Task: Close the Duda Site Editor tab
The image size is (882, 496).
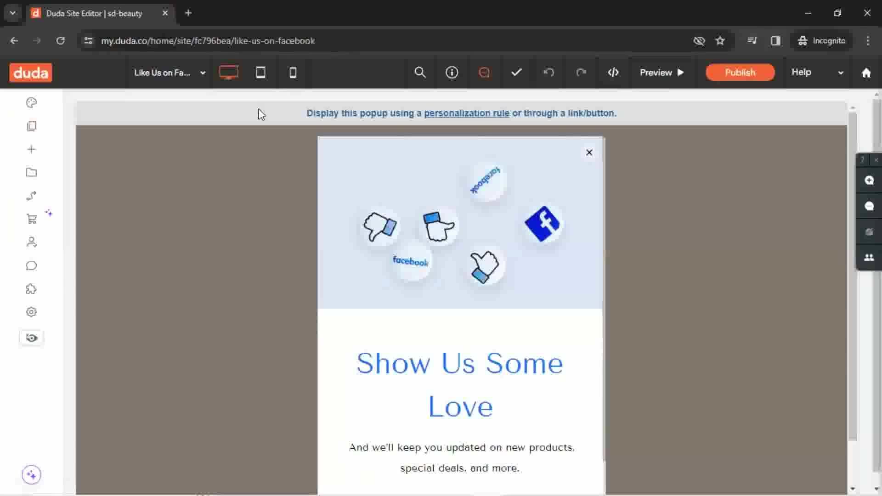Action: pyautogui.click(x=165, y=13)
